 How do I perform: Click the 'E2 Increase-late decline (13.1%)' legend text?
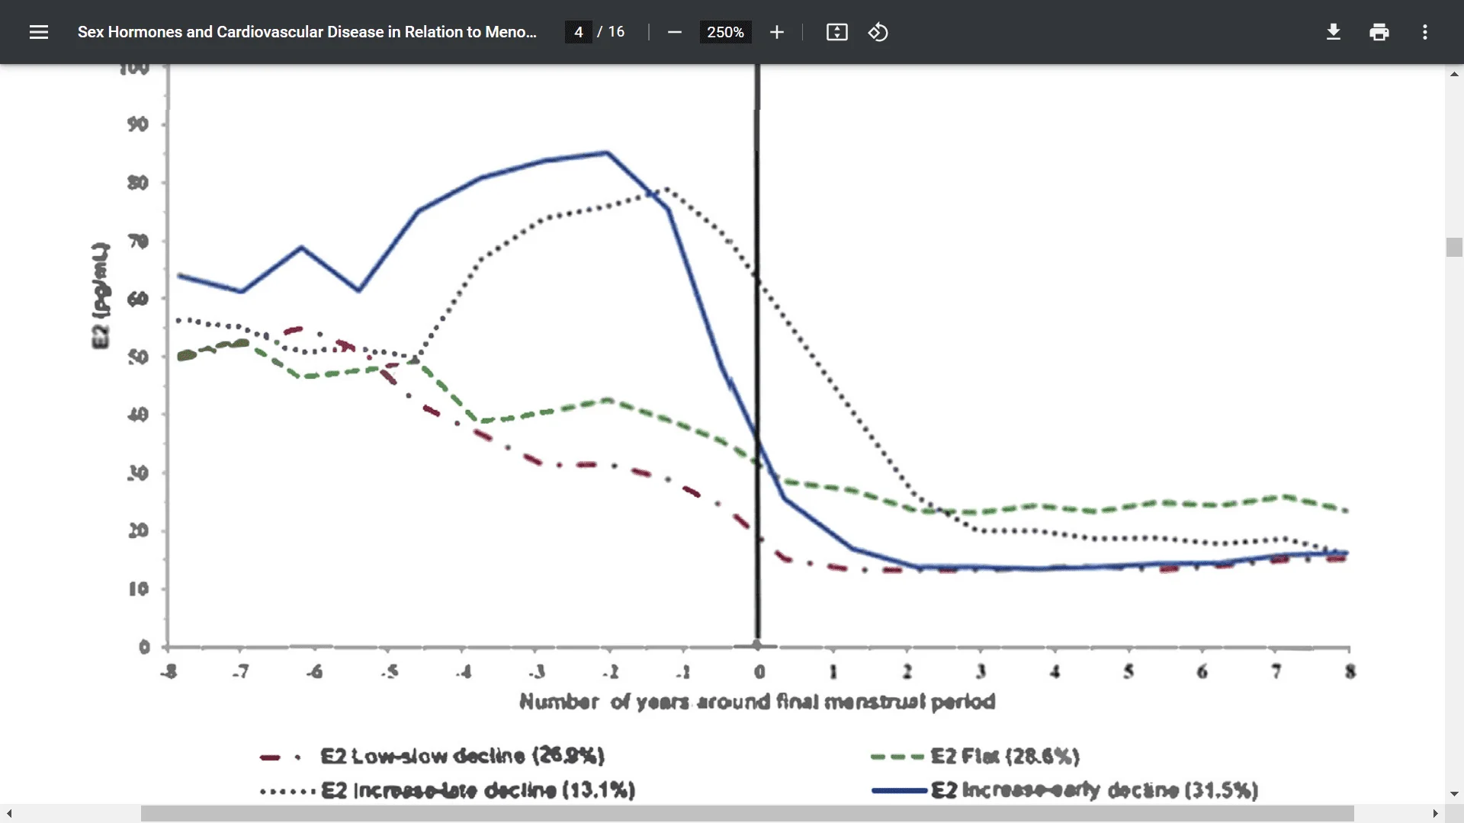478,790
